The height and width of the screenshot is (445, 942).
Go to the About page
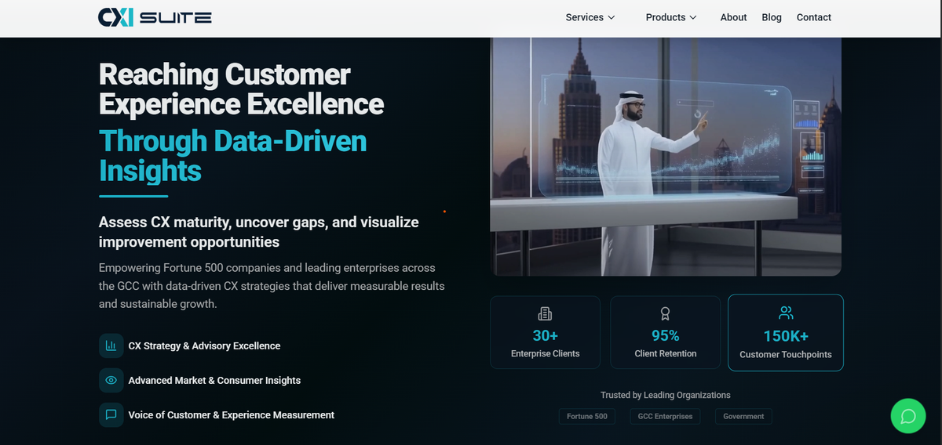[733, 17]
